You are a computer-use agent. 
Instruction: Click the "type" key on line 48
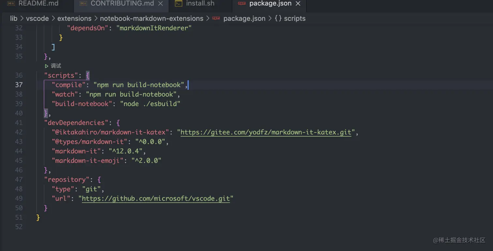point(63,189)
